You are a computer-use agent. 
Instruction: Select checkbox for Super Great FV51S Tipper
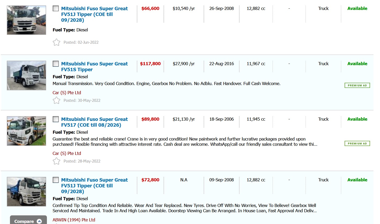tap(56, 64)
